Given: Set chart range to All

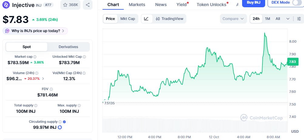Looking at the screenshot, I should tap(278, 19).
